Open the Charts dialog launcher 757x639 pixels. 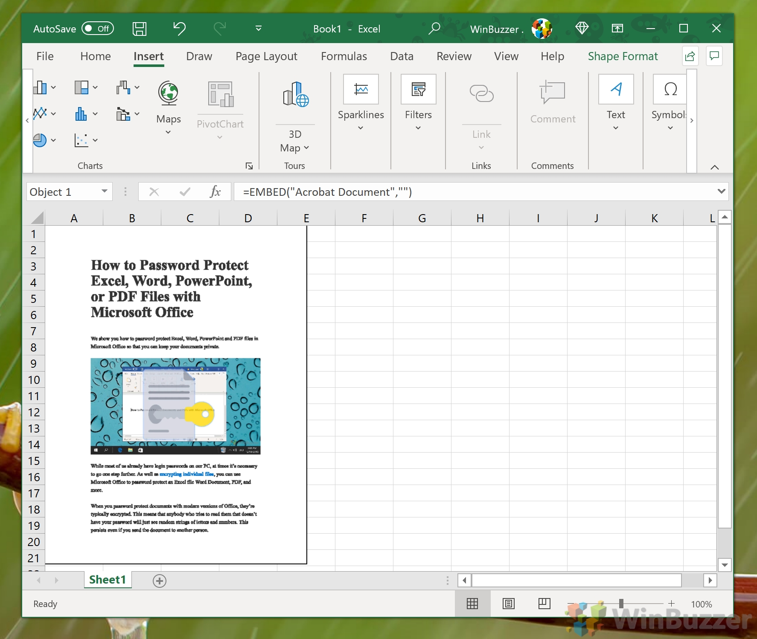[249, 166]
